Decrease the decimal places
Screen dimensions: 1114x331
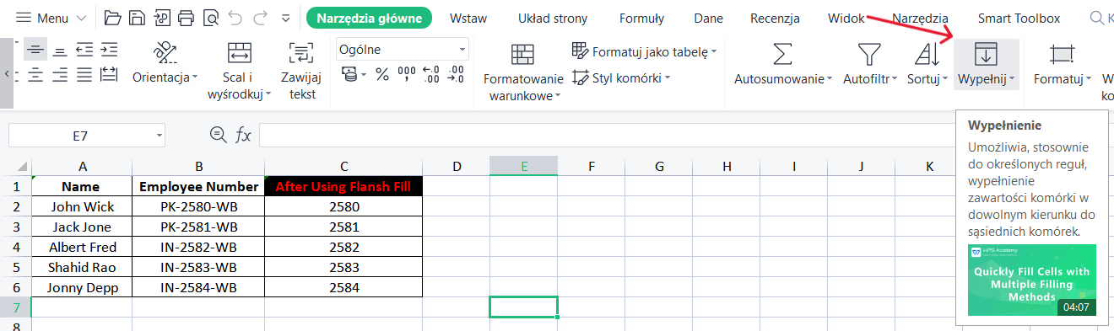456,75
